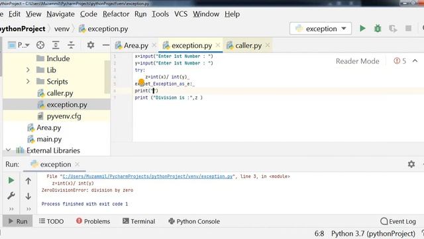The image size is (424, 239).
Task: Open the Run menu
Action: pos(140,14)
